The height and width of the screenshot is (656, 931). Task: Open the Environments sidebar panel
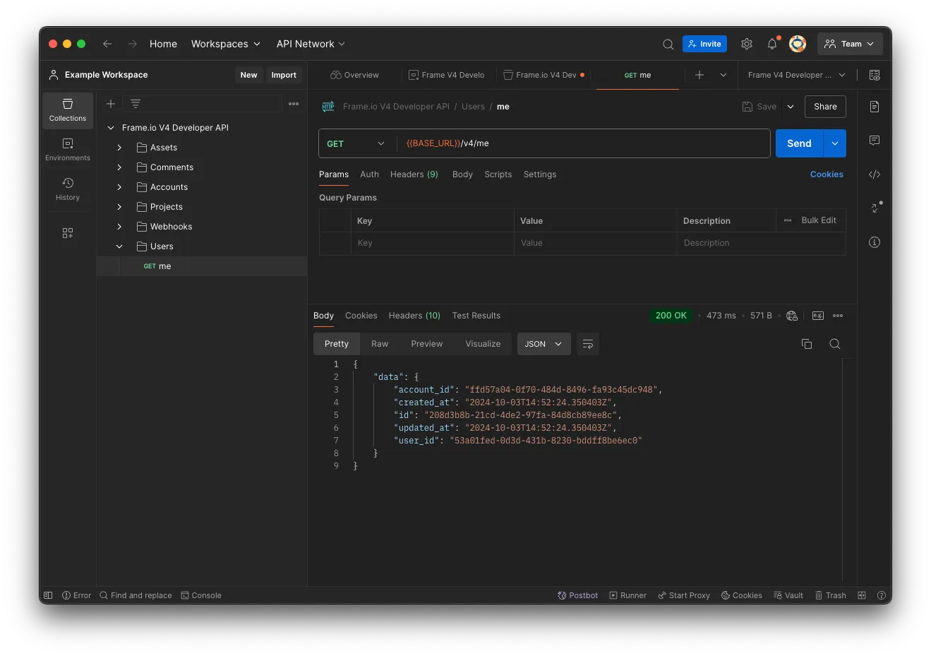tap(68, 150)
